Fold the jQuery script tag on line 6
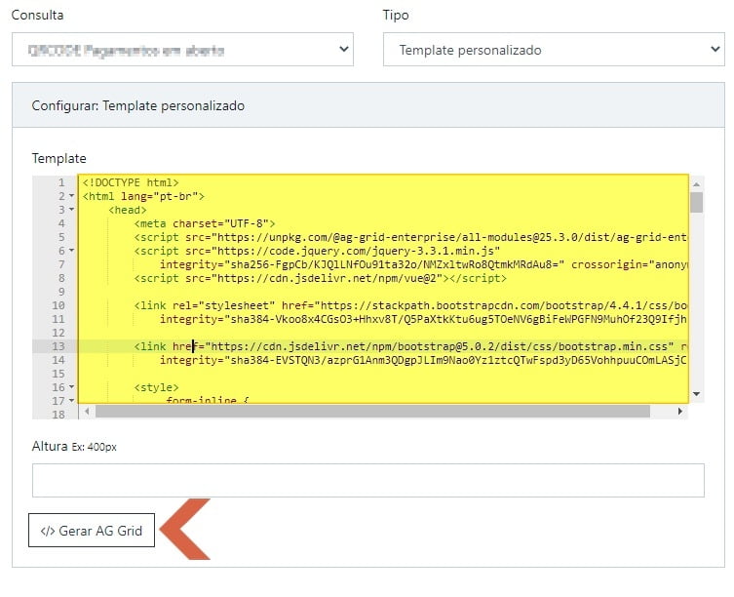 [73, 251]
